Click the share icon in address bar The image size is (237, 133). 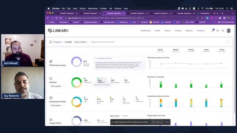pyautogui.click(x=198, y=18)
